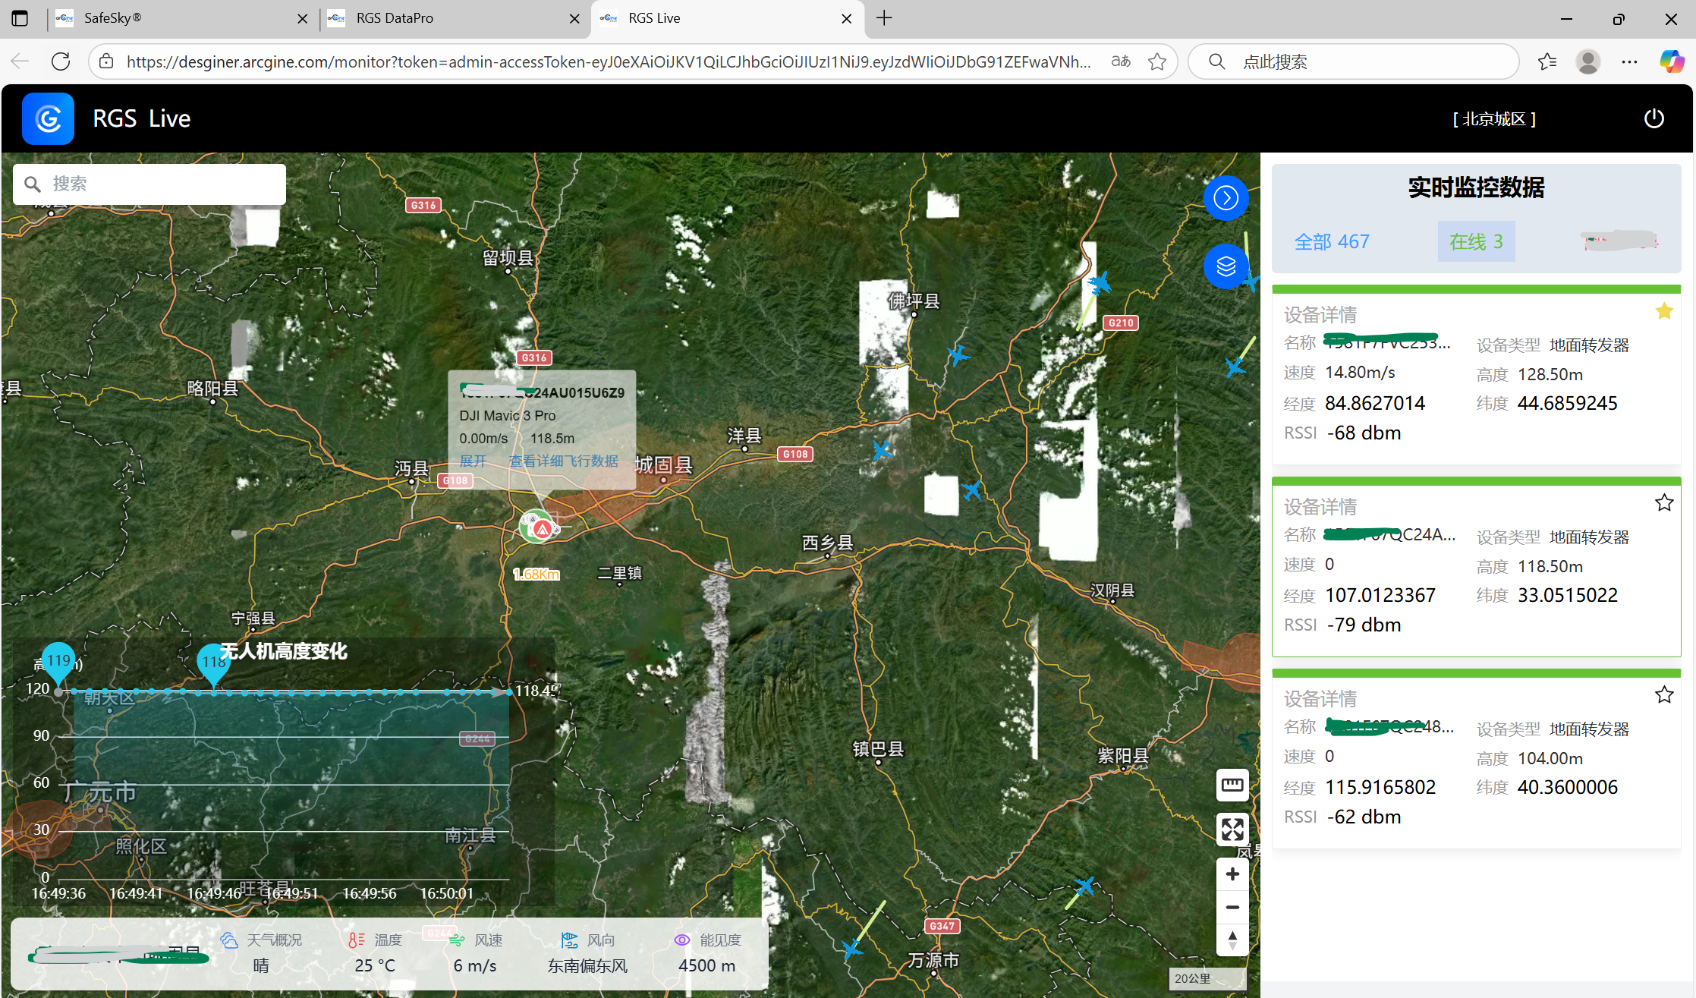
Task: Zoom out the map with minus
Action: (x=1232, y=907)
